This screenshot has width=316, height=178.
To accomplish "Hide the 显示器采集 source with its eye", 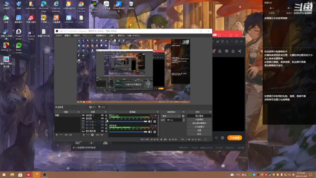I will click(102, 131).
